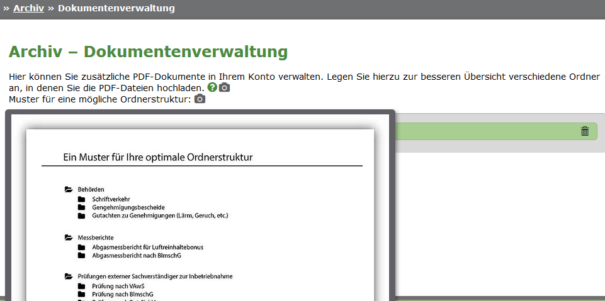Open the Archiv breadcrumb link
The width and height of the screenshot is (605, 301).
[28, 9]
